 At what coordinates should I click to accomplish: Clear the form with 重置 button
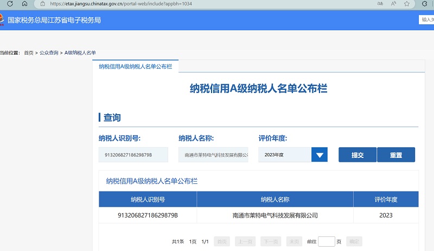pyautogui.click(x=396, y=155)
